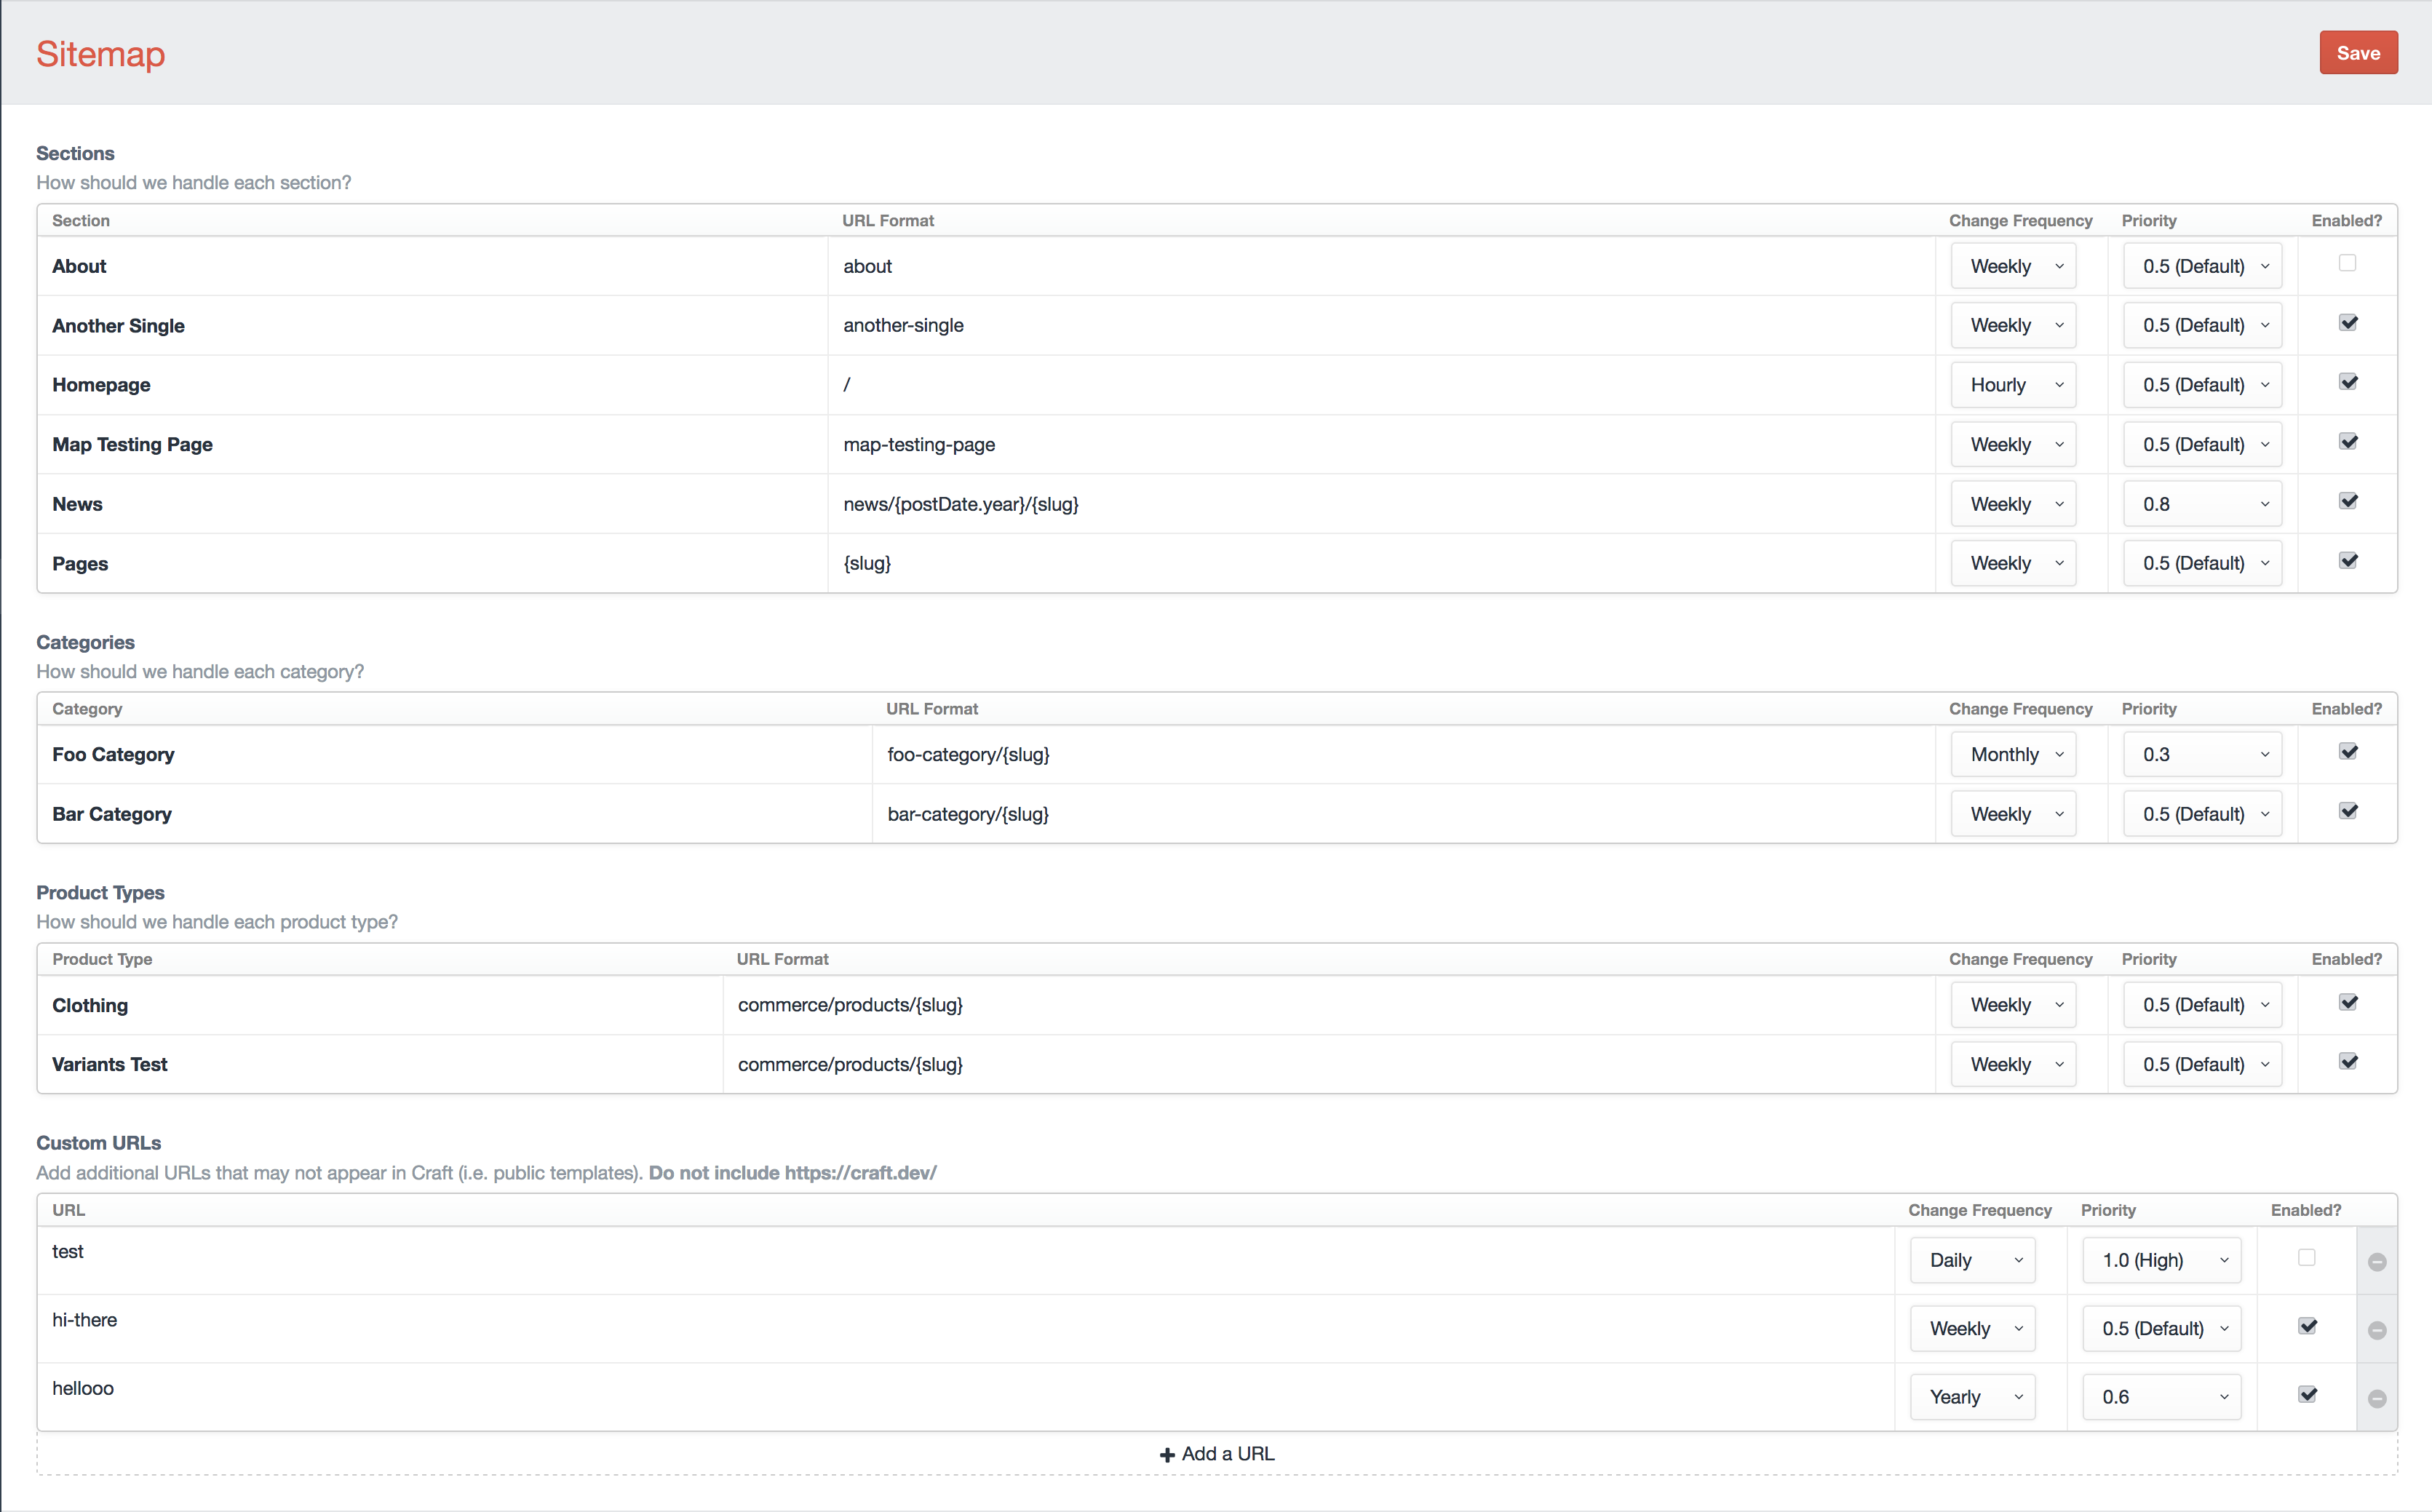Delete the 'hi-there' custom URL row
Image resolution: width=2432 pixels, height=1512 pixels.
point(2377,1330)
